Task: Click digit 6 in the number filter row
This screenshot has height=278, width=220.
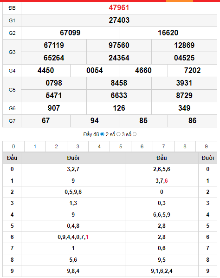Action: click(142, 146)
